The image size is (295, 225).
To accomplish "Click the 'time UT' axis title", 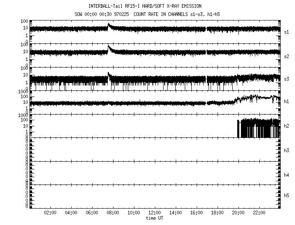I will click(x=155, y=218).
